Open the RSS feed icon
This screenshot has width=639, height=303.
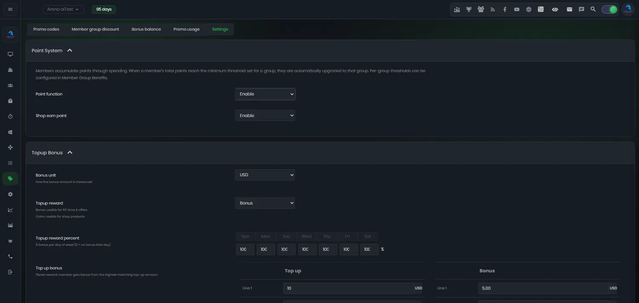coord(493,9)
